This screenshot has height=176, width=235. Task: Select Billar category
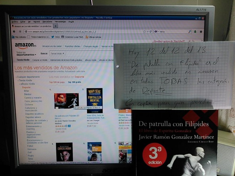click(26, 91)
